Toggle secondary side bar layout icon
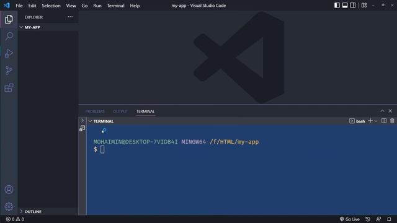This screenshot has height=223, width=397. pyautogui.click(x=353, y=6)
